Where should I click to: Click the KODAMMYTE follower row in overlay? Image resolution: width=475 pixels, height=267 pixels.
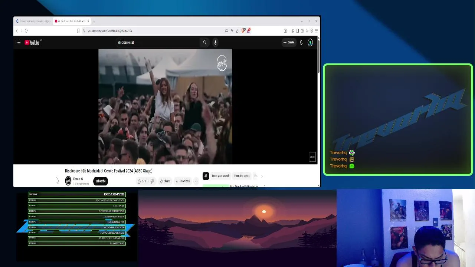[x=77, y=194]
